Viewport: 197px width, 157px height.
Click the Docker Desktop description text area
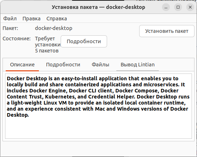(x=98, y=106)
